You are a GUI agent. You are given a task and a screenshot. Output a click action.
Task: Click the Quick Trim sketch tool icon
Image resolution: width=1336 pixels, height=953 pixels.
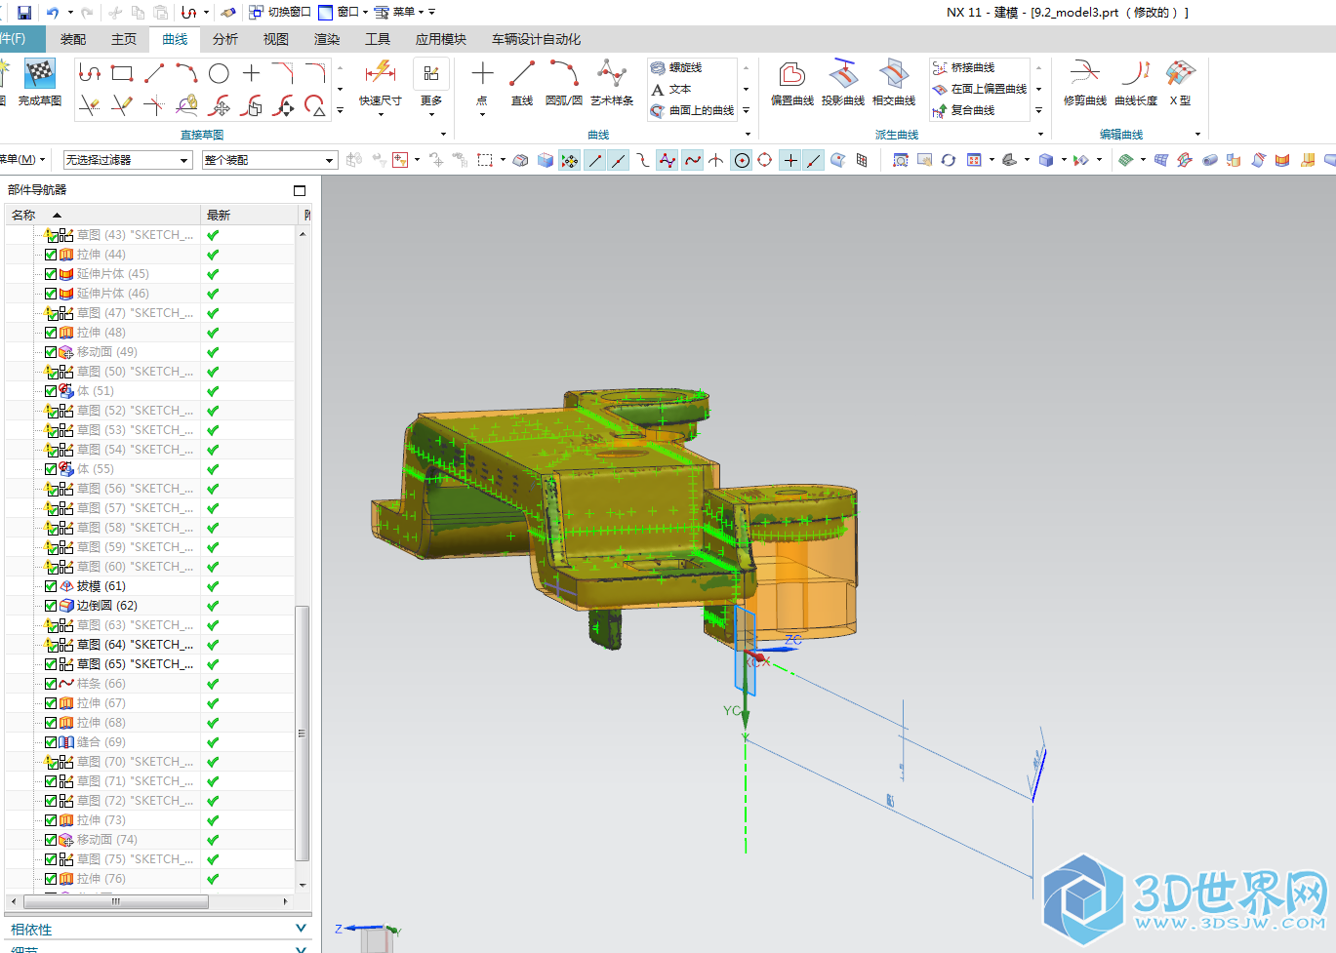pos(90,105)
